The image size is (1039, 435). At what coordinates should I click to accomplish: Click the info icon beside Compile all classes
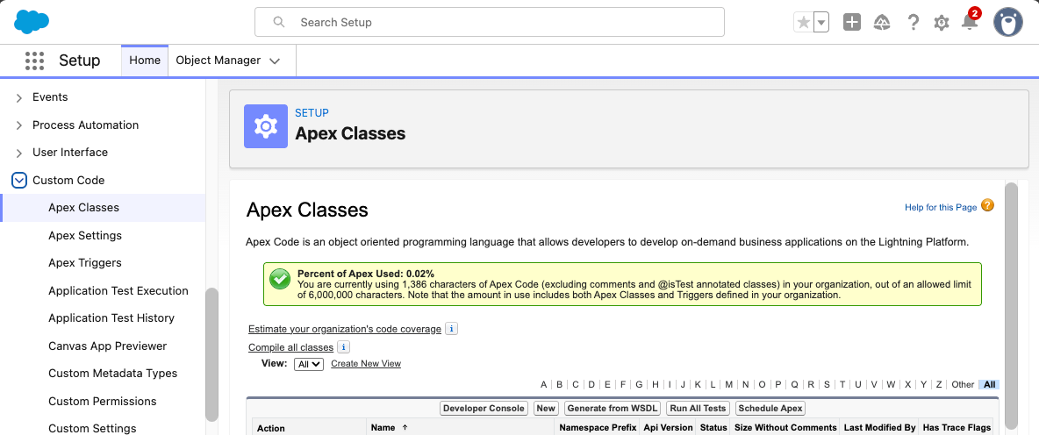pos(343,347)
